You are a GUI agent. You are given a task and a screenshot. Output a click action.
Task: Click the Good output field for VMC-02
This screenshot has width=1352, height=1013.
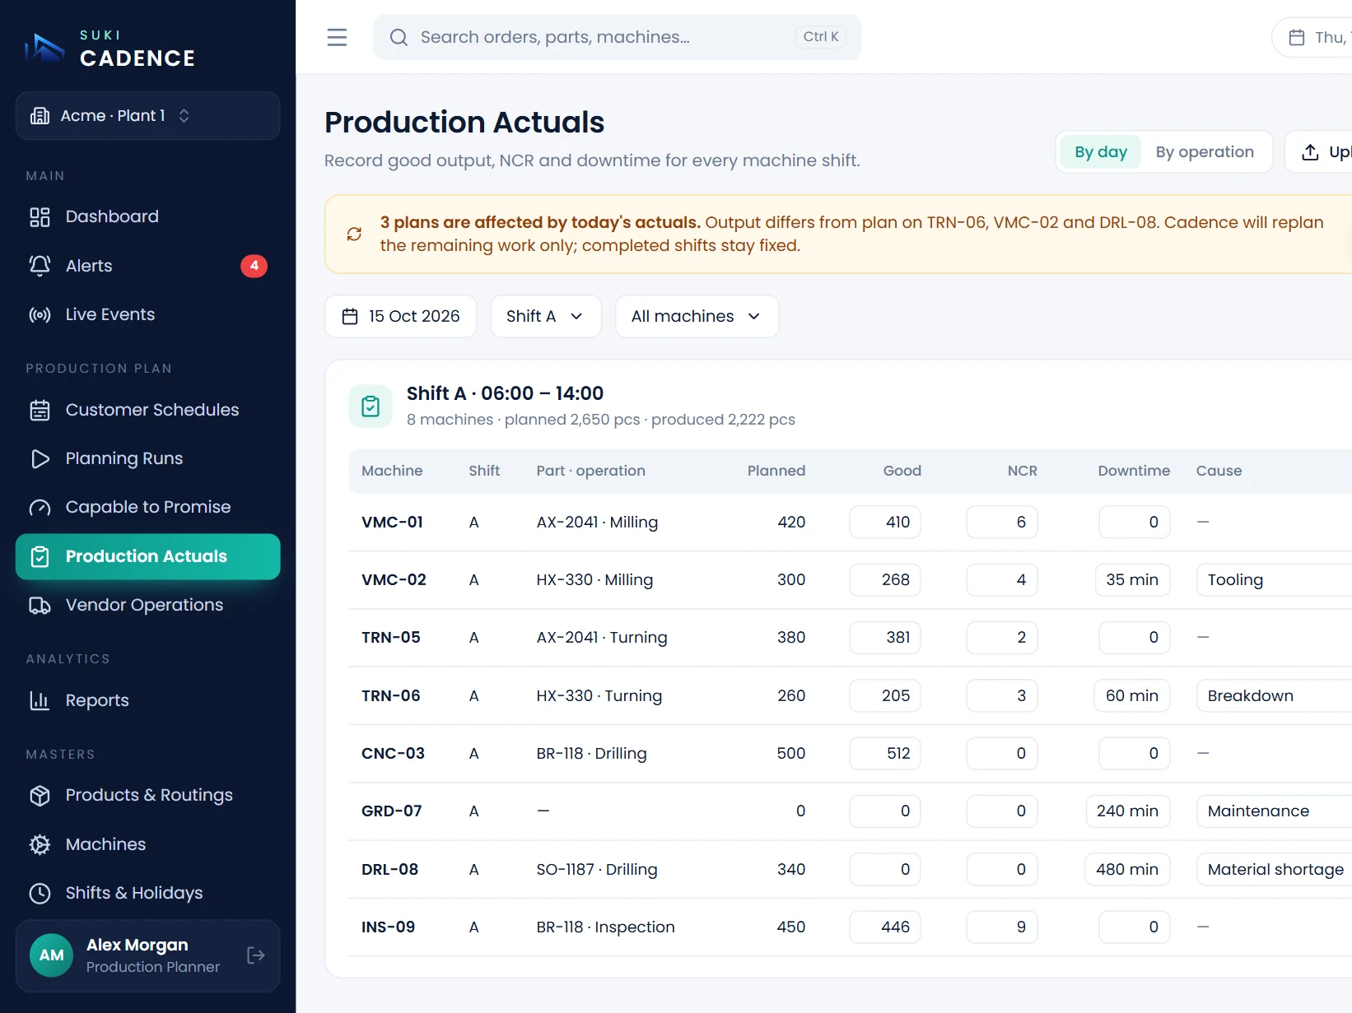[885, 579]
